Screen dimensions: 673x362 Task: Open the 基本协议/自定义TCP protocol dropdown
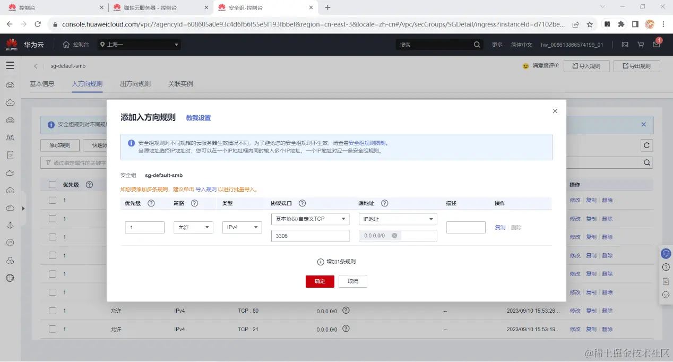point(310,219)
